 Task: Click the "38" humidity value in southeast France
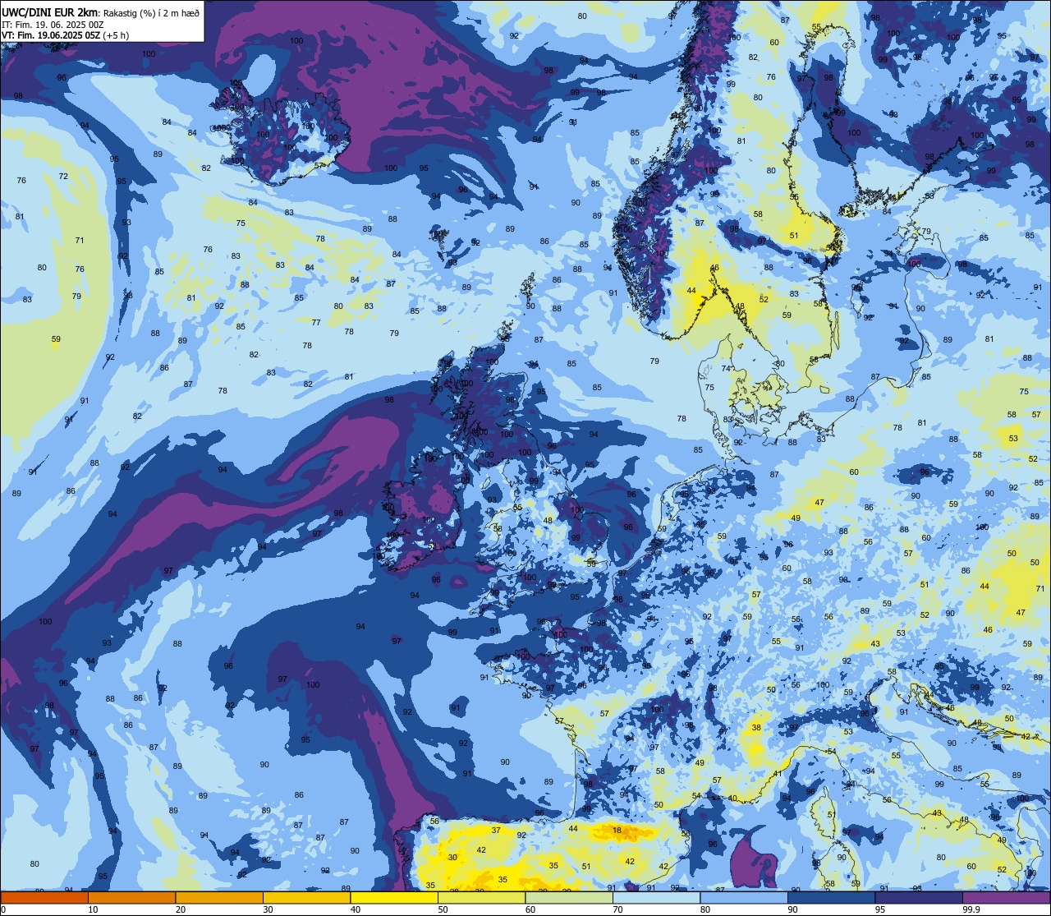pos(756,728)
